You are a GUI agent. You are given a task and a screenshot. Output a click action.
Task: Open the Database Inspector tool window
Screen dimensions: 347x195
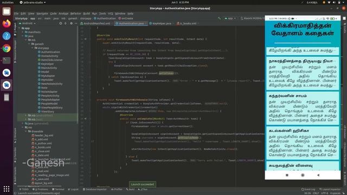[x=95, y=189]
